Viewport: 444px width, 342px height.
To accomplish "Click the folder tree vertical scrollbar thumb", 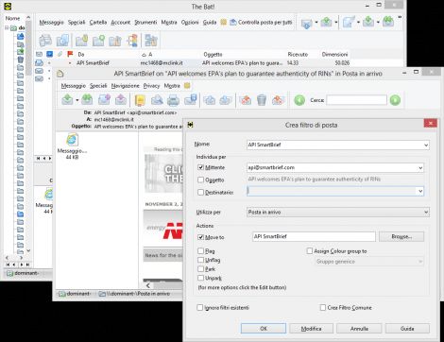I will coord(28,47).
